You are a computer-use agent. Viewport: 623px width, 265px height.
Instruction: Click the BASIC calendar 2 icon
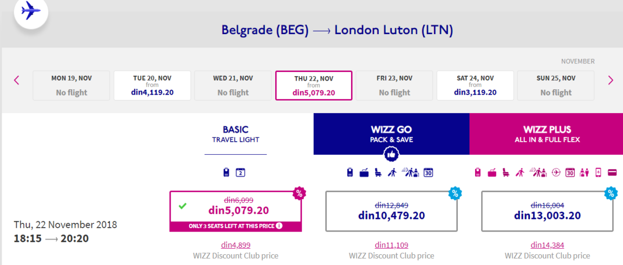(x=241, y=173)
